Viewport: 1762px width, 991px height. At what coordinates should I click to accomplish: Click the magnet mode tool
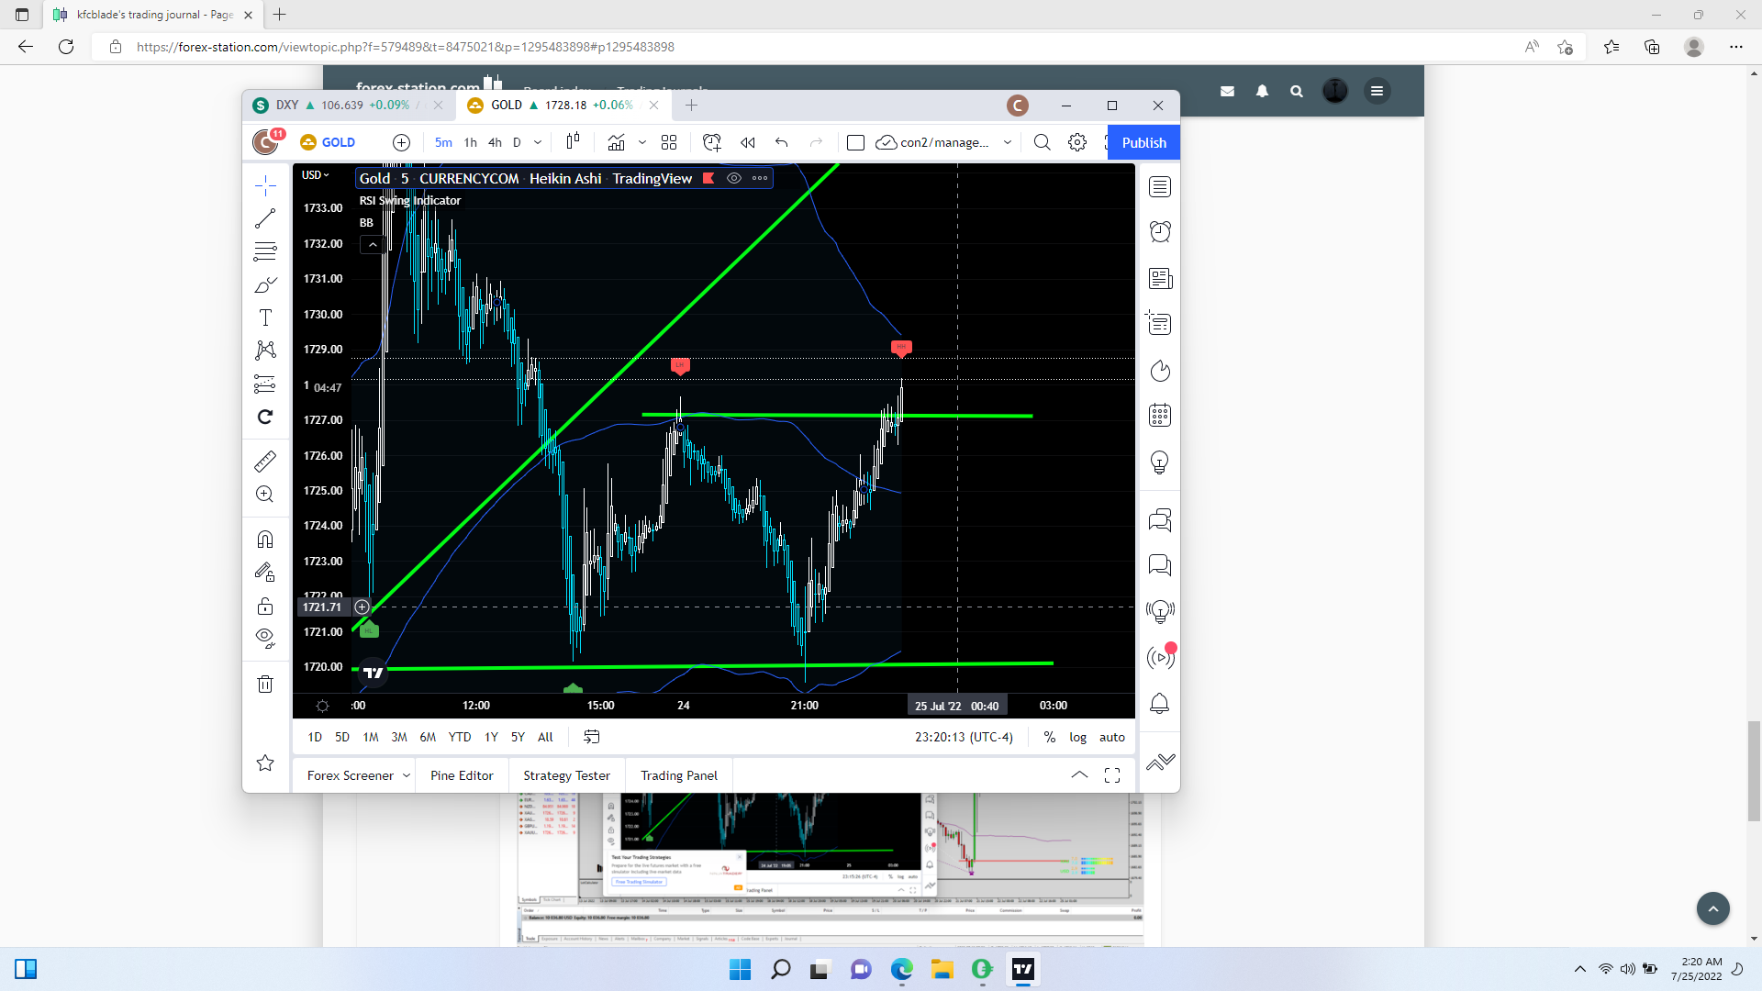click(265, 539)
